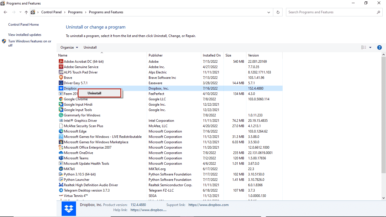
Task: Click the Driver Easy 5.7.1 icon
Action: click(61, 83)
